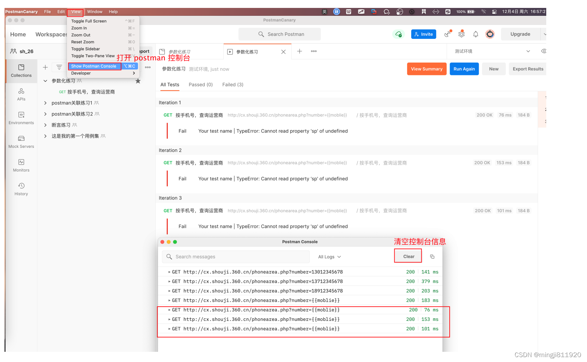Image resolution: width=587 pixels, height=362 pixels.
Task: Open the 测试环境 environment dropdown
Action: tap(492, 51)
